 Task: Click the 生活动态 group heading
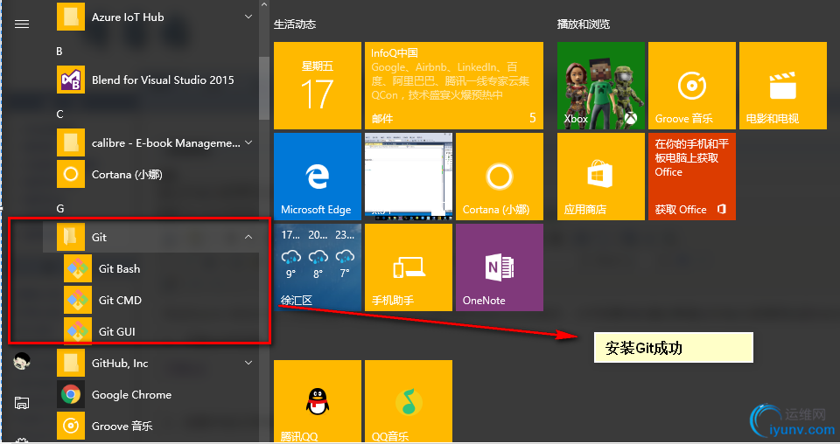click(x=295, y=24)
